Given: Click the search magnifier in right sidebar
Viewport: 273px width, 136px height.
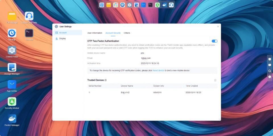Looking at the screenshot, I should [270, 71].
